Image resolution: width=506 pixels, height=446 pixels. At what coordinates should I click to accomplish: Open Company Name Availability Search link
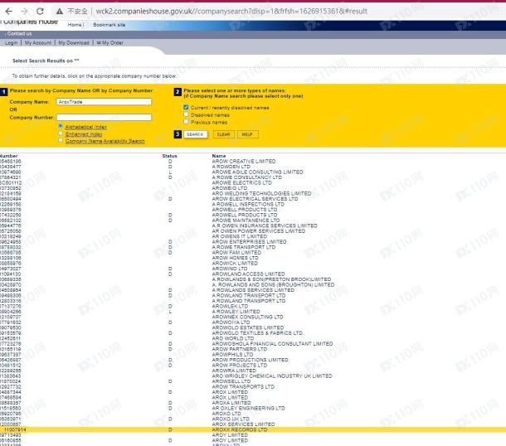(x=105, y=141)
